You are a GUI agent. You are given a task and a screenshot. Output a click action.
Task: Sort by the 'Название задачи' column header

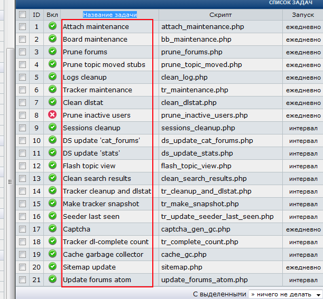pos(110,14)
